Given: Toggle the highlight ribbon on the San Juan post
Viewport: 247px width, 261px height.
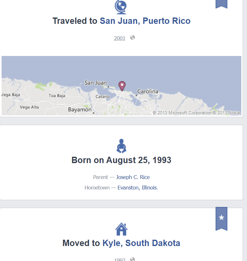Looking at the screenshot, I should pyautogui.click(x=221, y=4).
